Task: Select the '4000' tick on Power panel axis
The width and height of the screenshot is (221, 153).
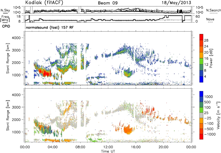Action: click(x=16, y=38)
